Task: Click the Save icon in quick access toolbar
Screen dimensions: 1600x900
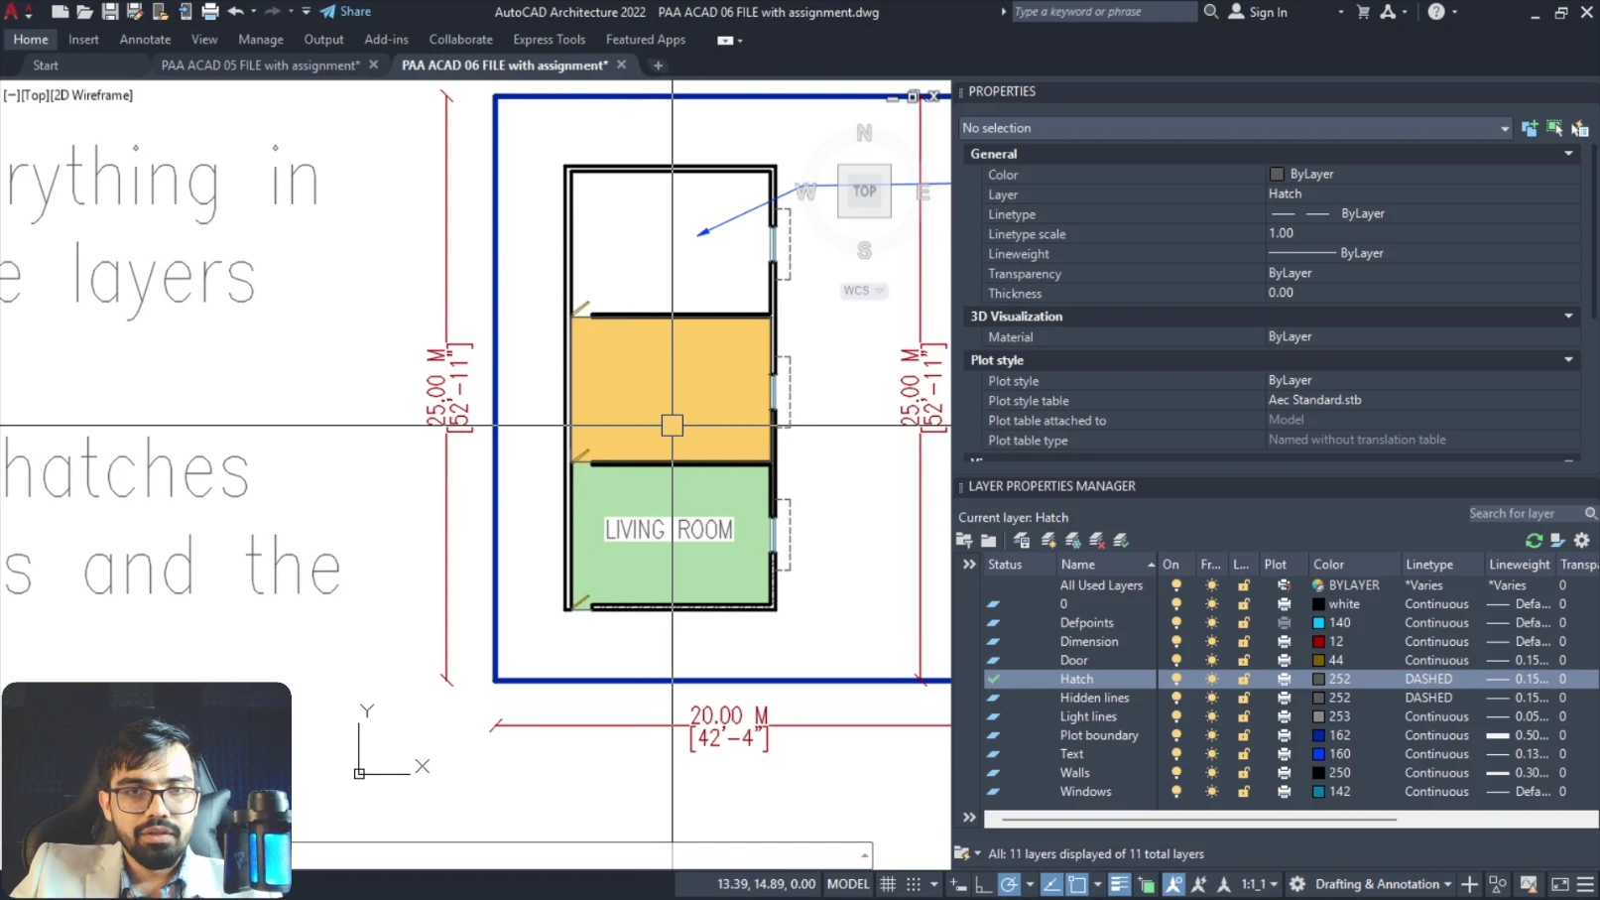Action: (110, 12)
